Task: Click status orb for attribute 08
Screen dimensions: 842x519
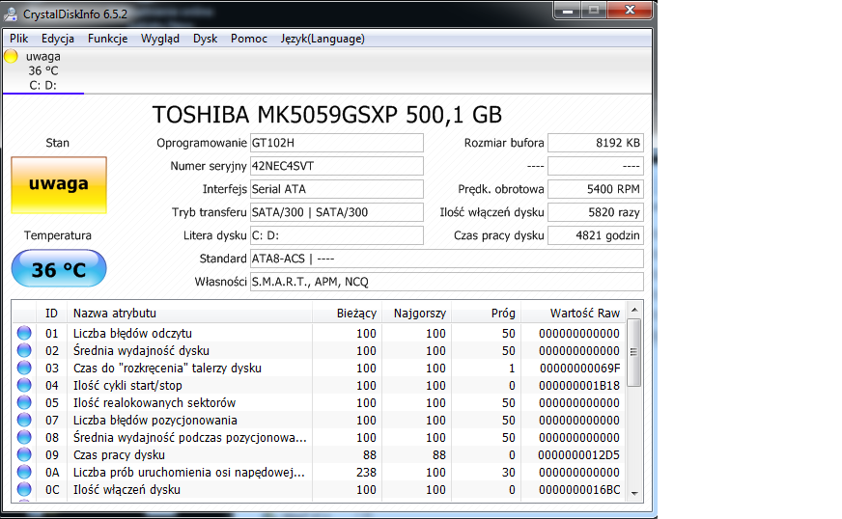Action: point(24,437)
